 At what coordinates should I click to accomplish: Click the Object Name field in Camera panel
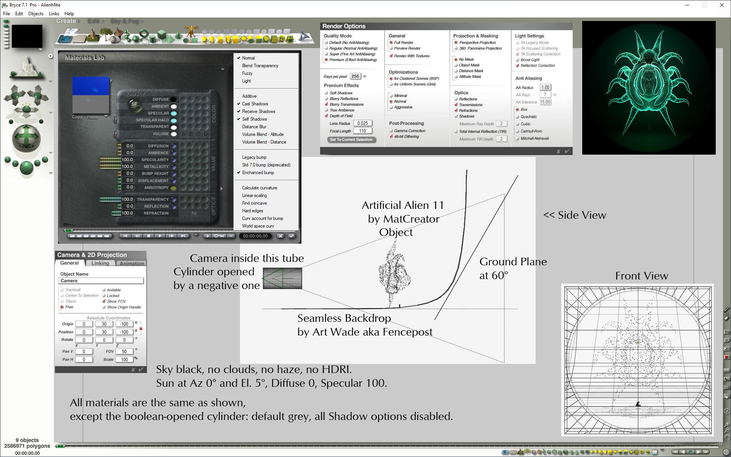pos(101,281)
